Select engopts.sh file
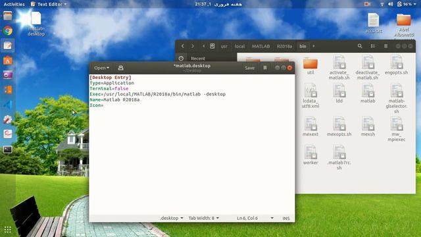Image resolution: width=421 pixels, height=237 pixels. (x=396, y=65)
